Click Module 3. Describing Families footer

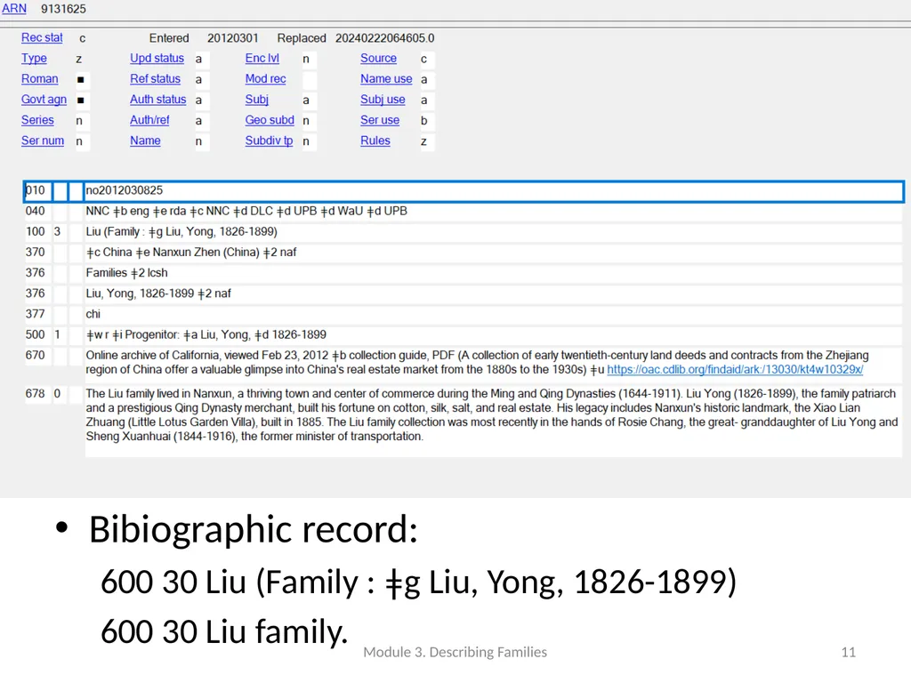point(455,652)
